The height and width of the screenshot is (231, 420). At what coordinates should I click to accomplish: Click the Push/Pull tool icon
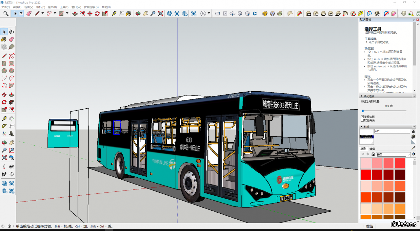(75, 13)
